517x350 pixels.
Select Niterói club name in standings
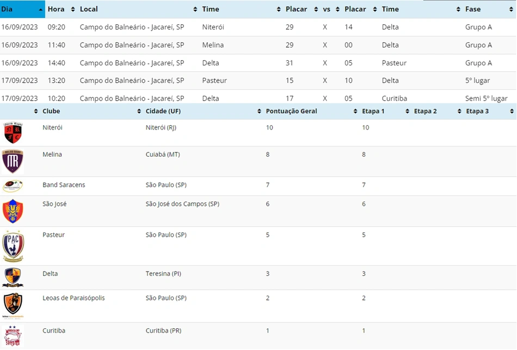[52, 128]
